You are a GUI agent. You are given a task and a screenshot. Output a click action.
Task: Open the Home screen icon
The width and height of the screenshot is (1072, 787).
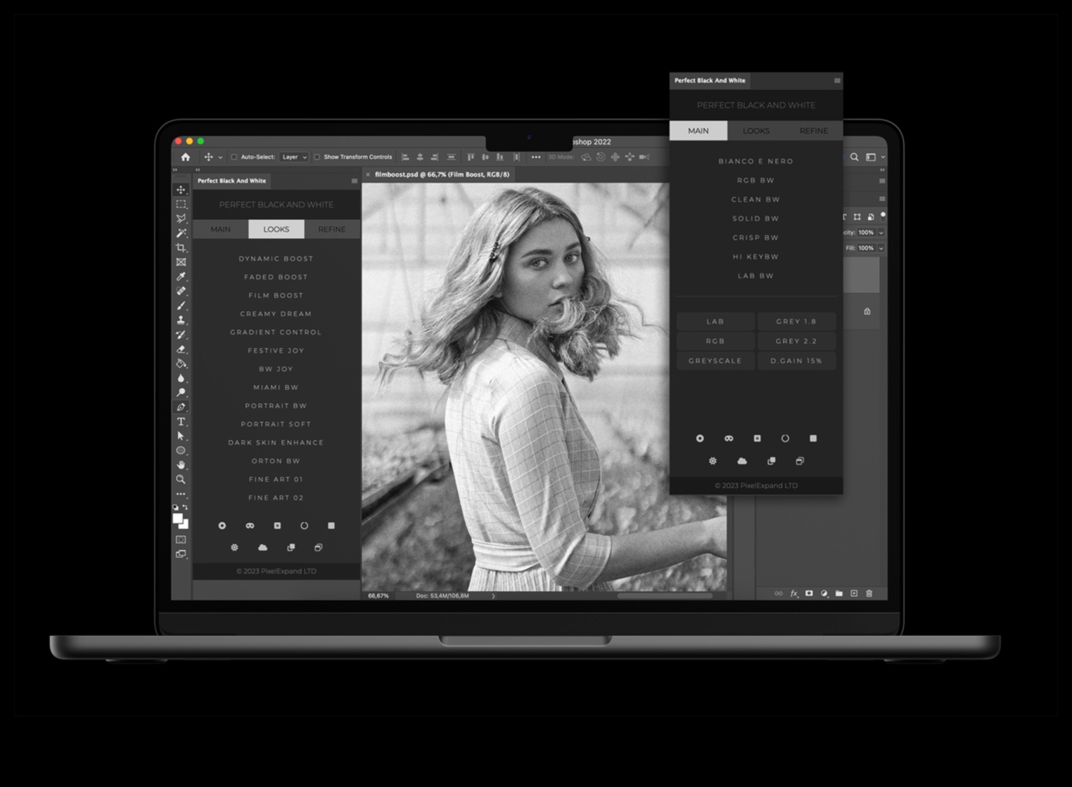coord(185,157)
